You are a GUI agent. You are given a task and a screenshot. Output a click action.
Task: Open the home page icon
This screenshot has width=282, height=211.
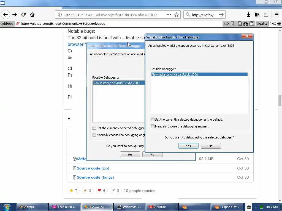click(32, 15)
